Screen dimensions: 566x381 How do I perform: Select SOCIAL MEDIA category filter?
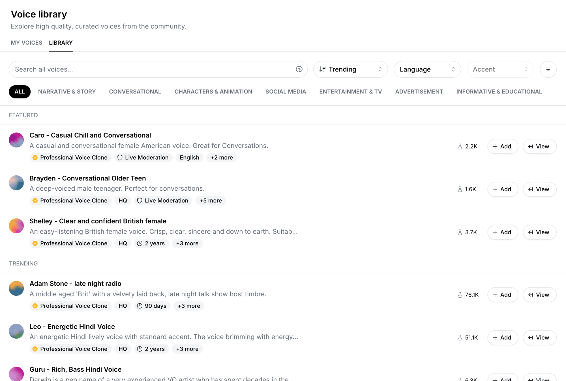tap(285, 92)
